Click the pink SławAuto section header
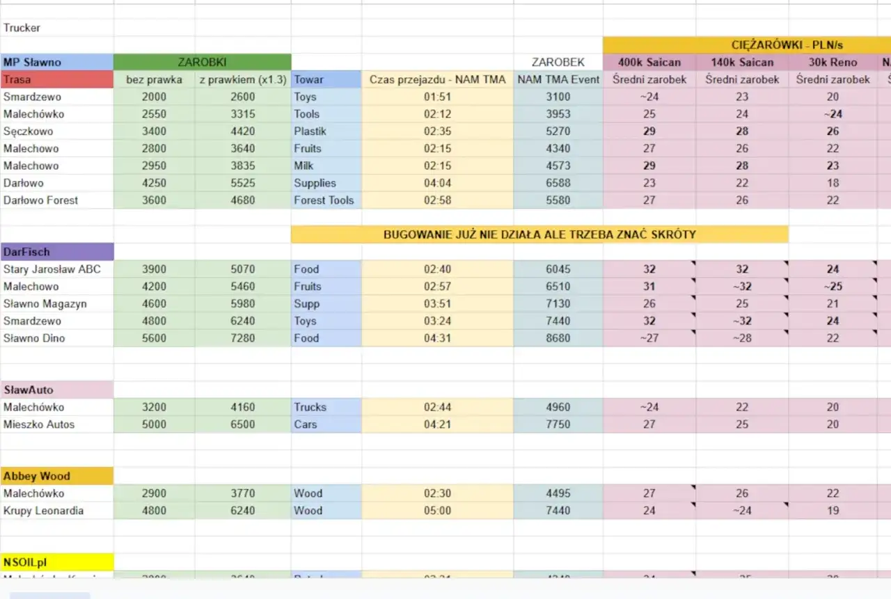 (x=57, y=390)
